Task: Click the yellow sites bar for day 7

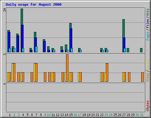Action: click(35, 72)
